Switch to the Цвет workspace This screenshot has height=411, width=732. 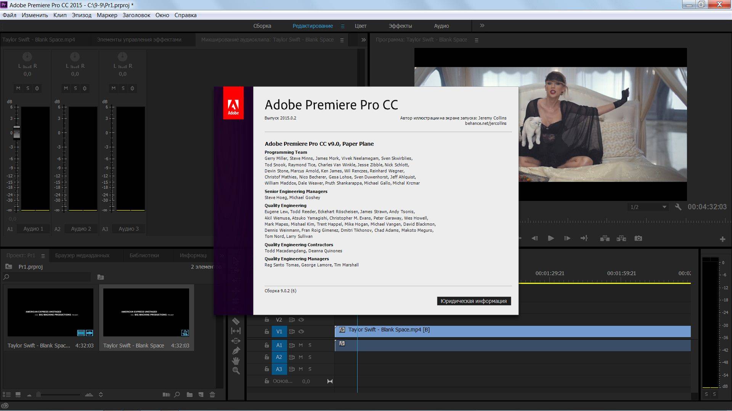pyautogui.click(x=361, y=26)
